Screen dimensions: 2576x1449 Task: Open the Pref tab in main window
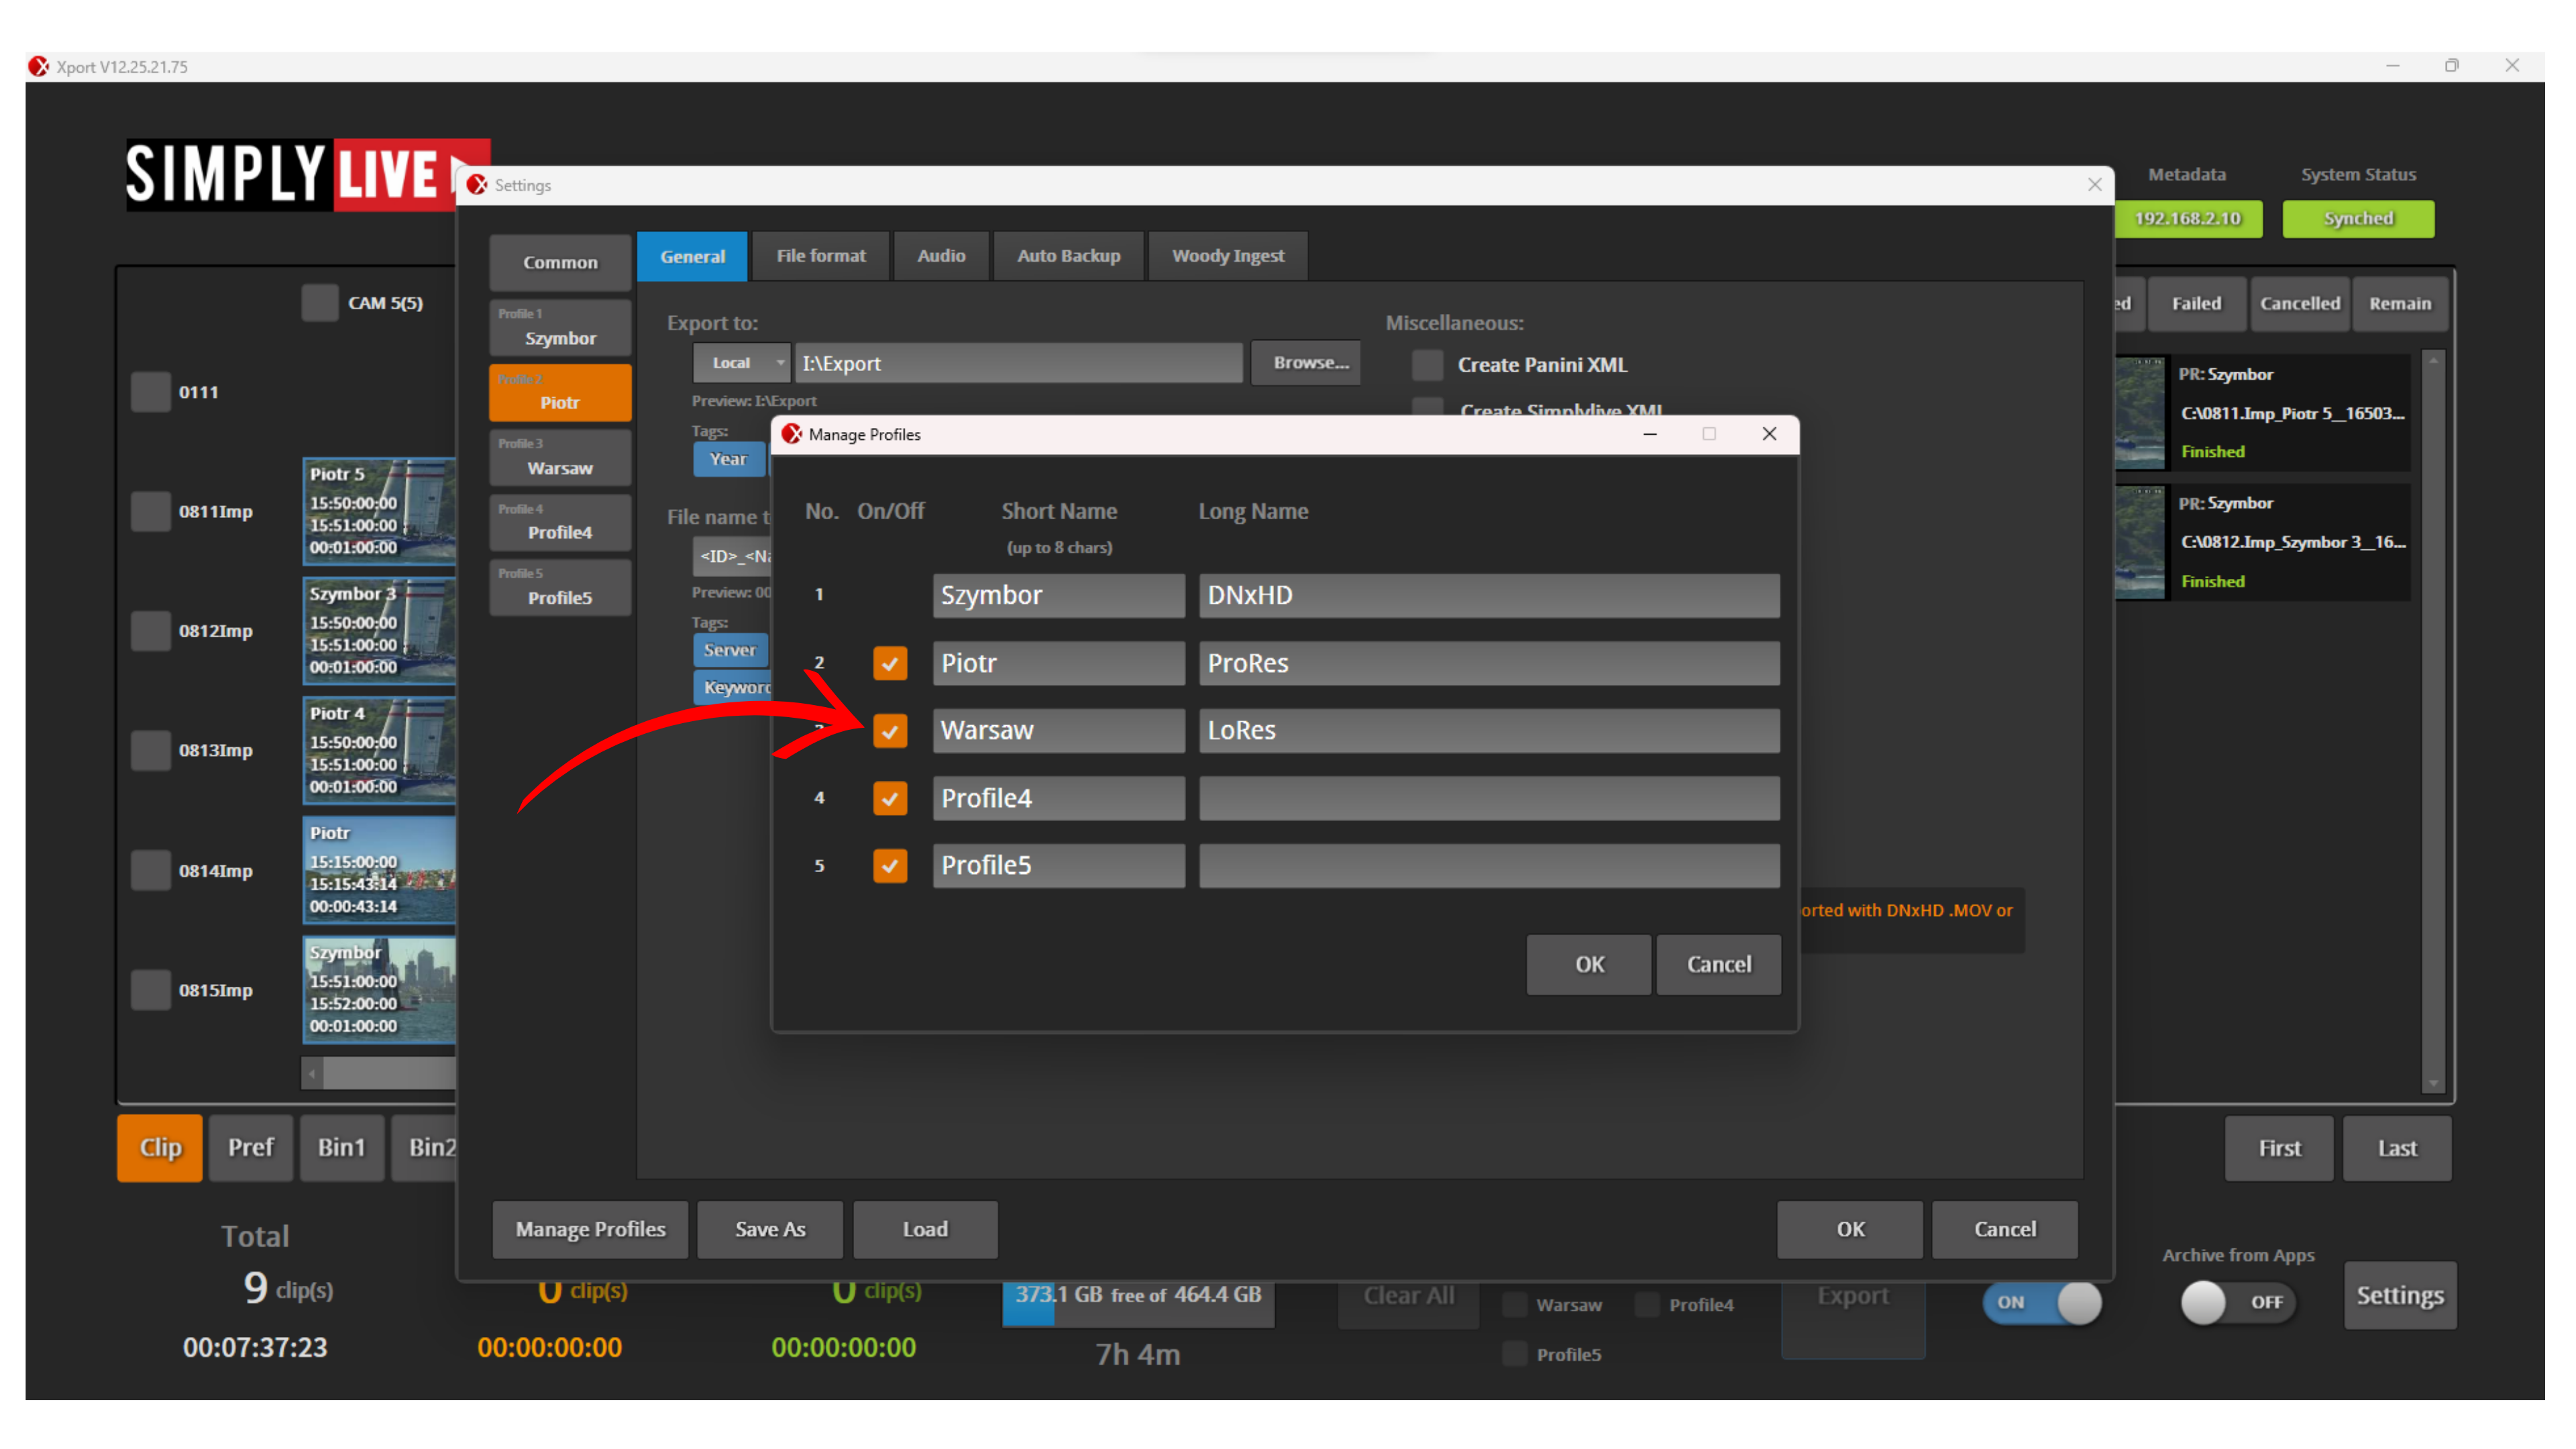coord(251,1148)
